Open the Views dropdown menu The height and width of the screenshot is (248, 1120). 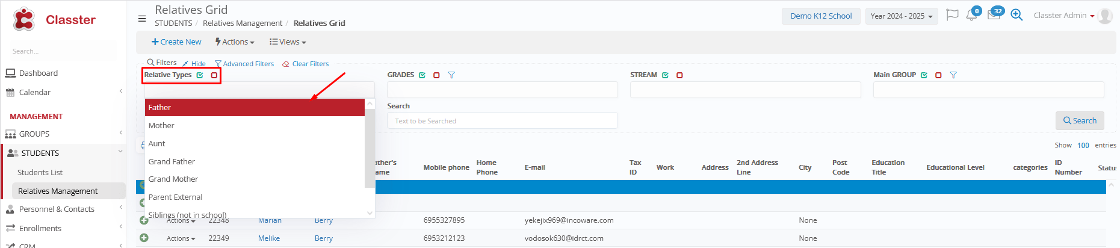tap(288, 42)
